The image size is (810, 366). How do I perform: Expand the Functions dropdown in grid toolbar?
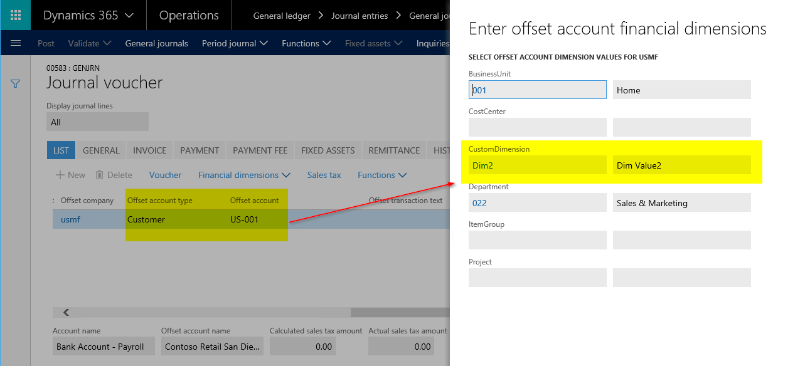(x=382, y=175)
